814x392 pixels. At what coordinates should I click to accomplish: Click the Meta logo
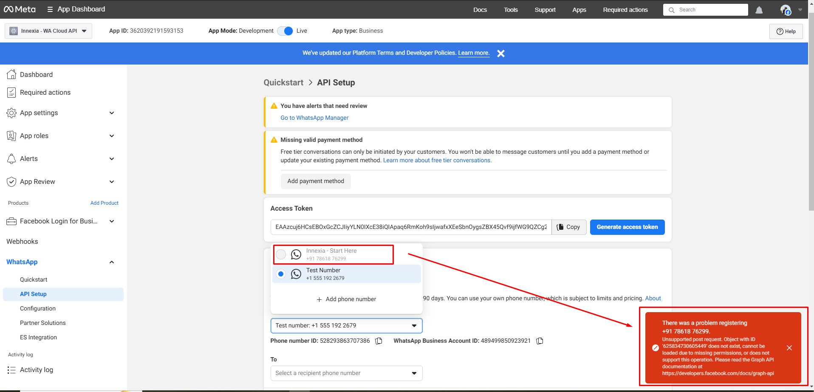(20, 9)
